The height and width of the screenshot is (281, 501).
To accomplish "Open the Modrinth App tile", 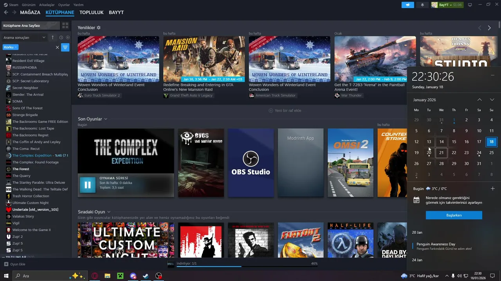I will click(301, 163).
